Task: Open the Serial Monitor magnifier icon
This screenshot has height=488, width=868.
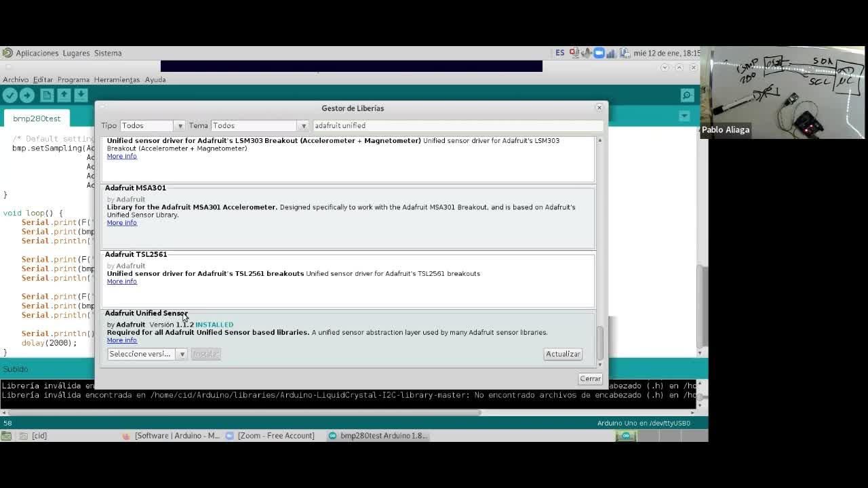Action: point(687,96)
